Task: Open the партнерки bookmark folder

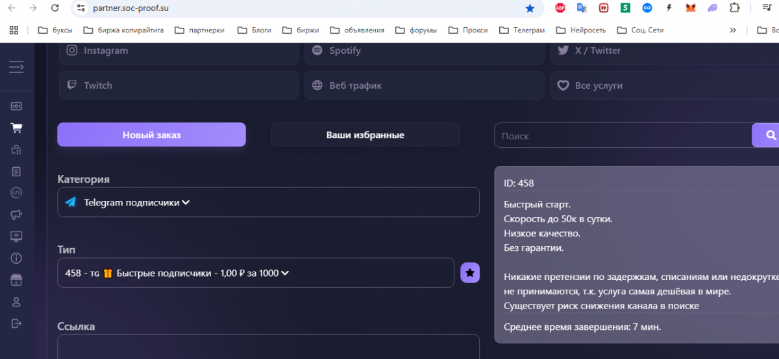Action: 200,30
